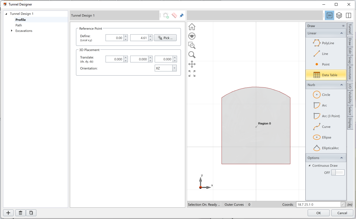Decrease the reference point y value

pyautogui.click(x=150, y=39)
